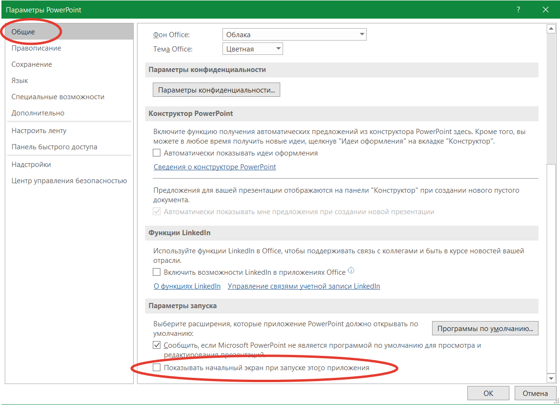
Task: Open 'Управление связями учетной записи LinkedIn' link
Action: coord(304,286)
